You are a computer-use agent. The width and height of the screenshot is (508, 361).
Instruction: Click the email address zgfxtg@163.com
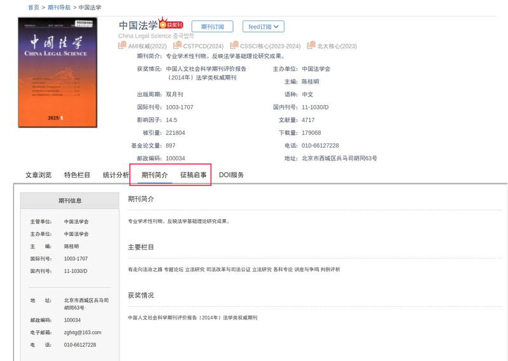click(82, 332)
